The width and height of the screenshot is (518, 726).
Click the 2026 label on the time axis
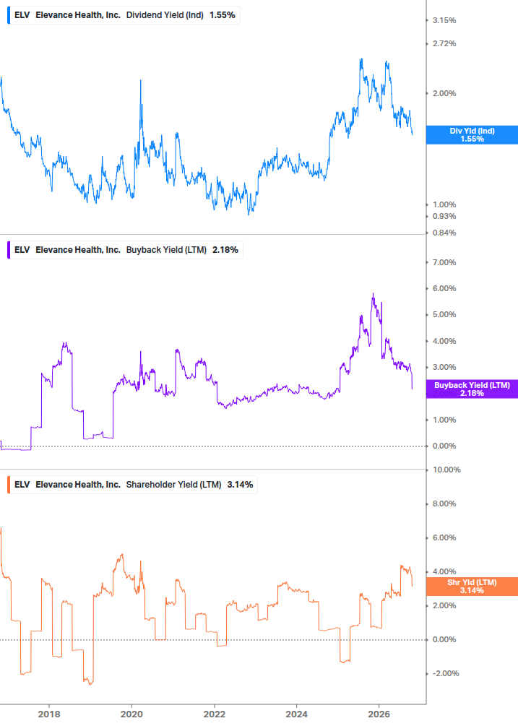(x=379, y=714)
